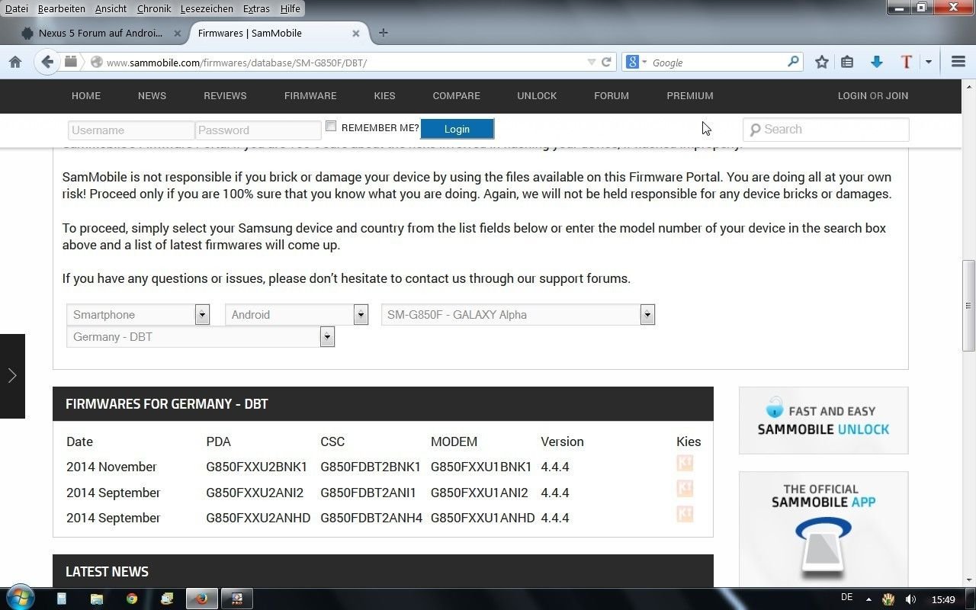Click the Password input field

pos(258,130)
